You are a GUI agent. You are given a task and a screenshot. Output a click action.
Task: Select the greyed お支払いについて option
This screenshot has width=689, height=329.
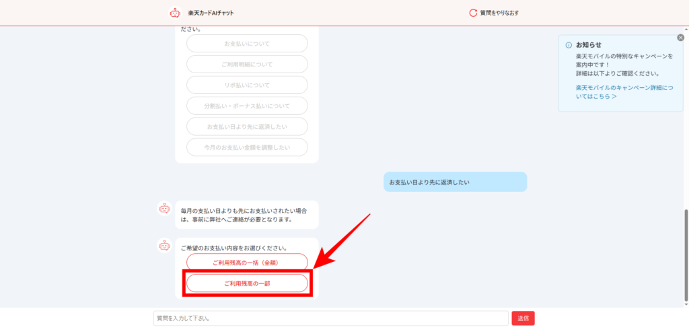click(247, 44)
